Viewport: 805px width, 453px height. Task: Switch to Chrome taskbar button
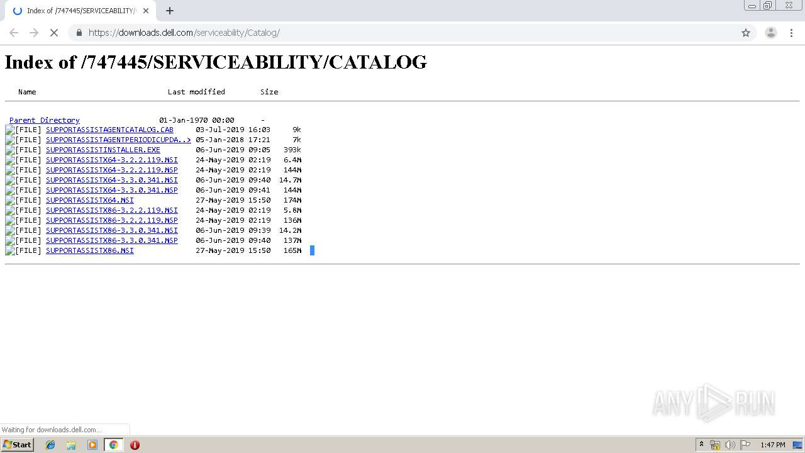click(113, 445)
